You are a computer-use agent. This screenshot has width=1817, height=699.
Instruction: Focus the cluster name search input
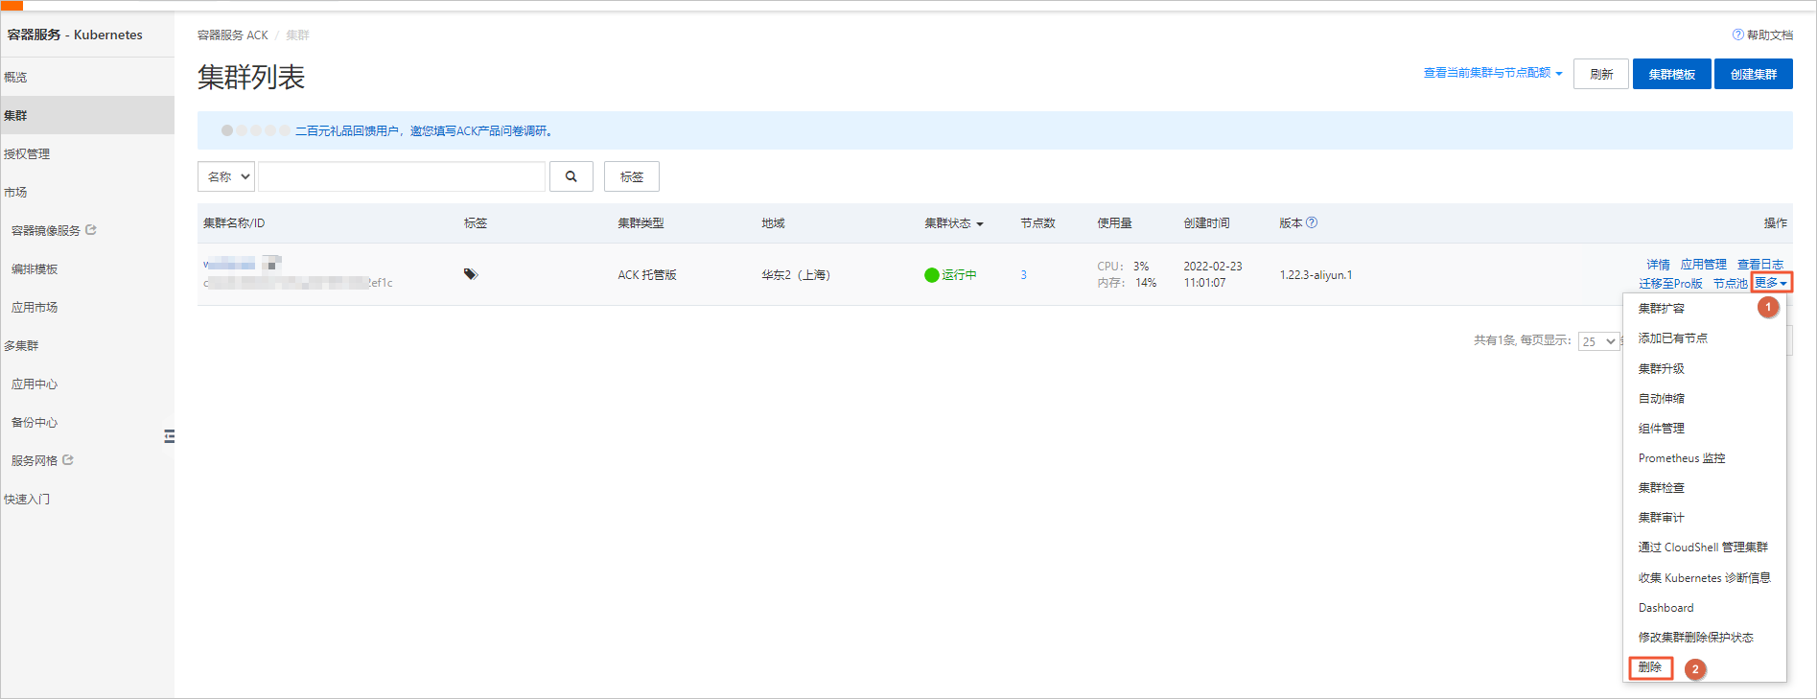pyautogui.click(x=402, y=176)
